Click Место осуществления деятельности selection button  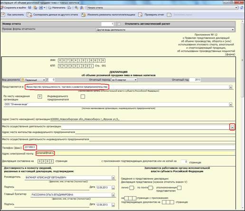232,127
